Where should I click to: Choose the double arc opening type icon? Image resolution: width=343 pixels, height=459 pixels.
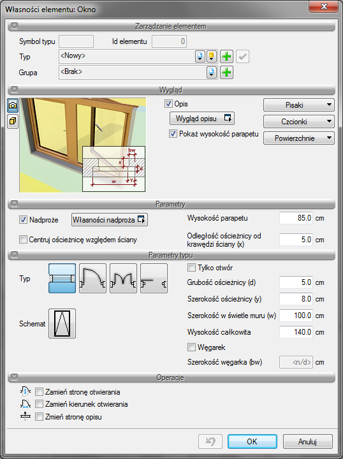(x=123, y=278)
